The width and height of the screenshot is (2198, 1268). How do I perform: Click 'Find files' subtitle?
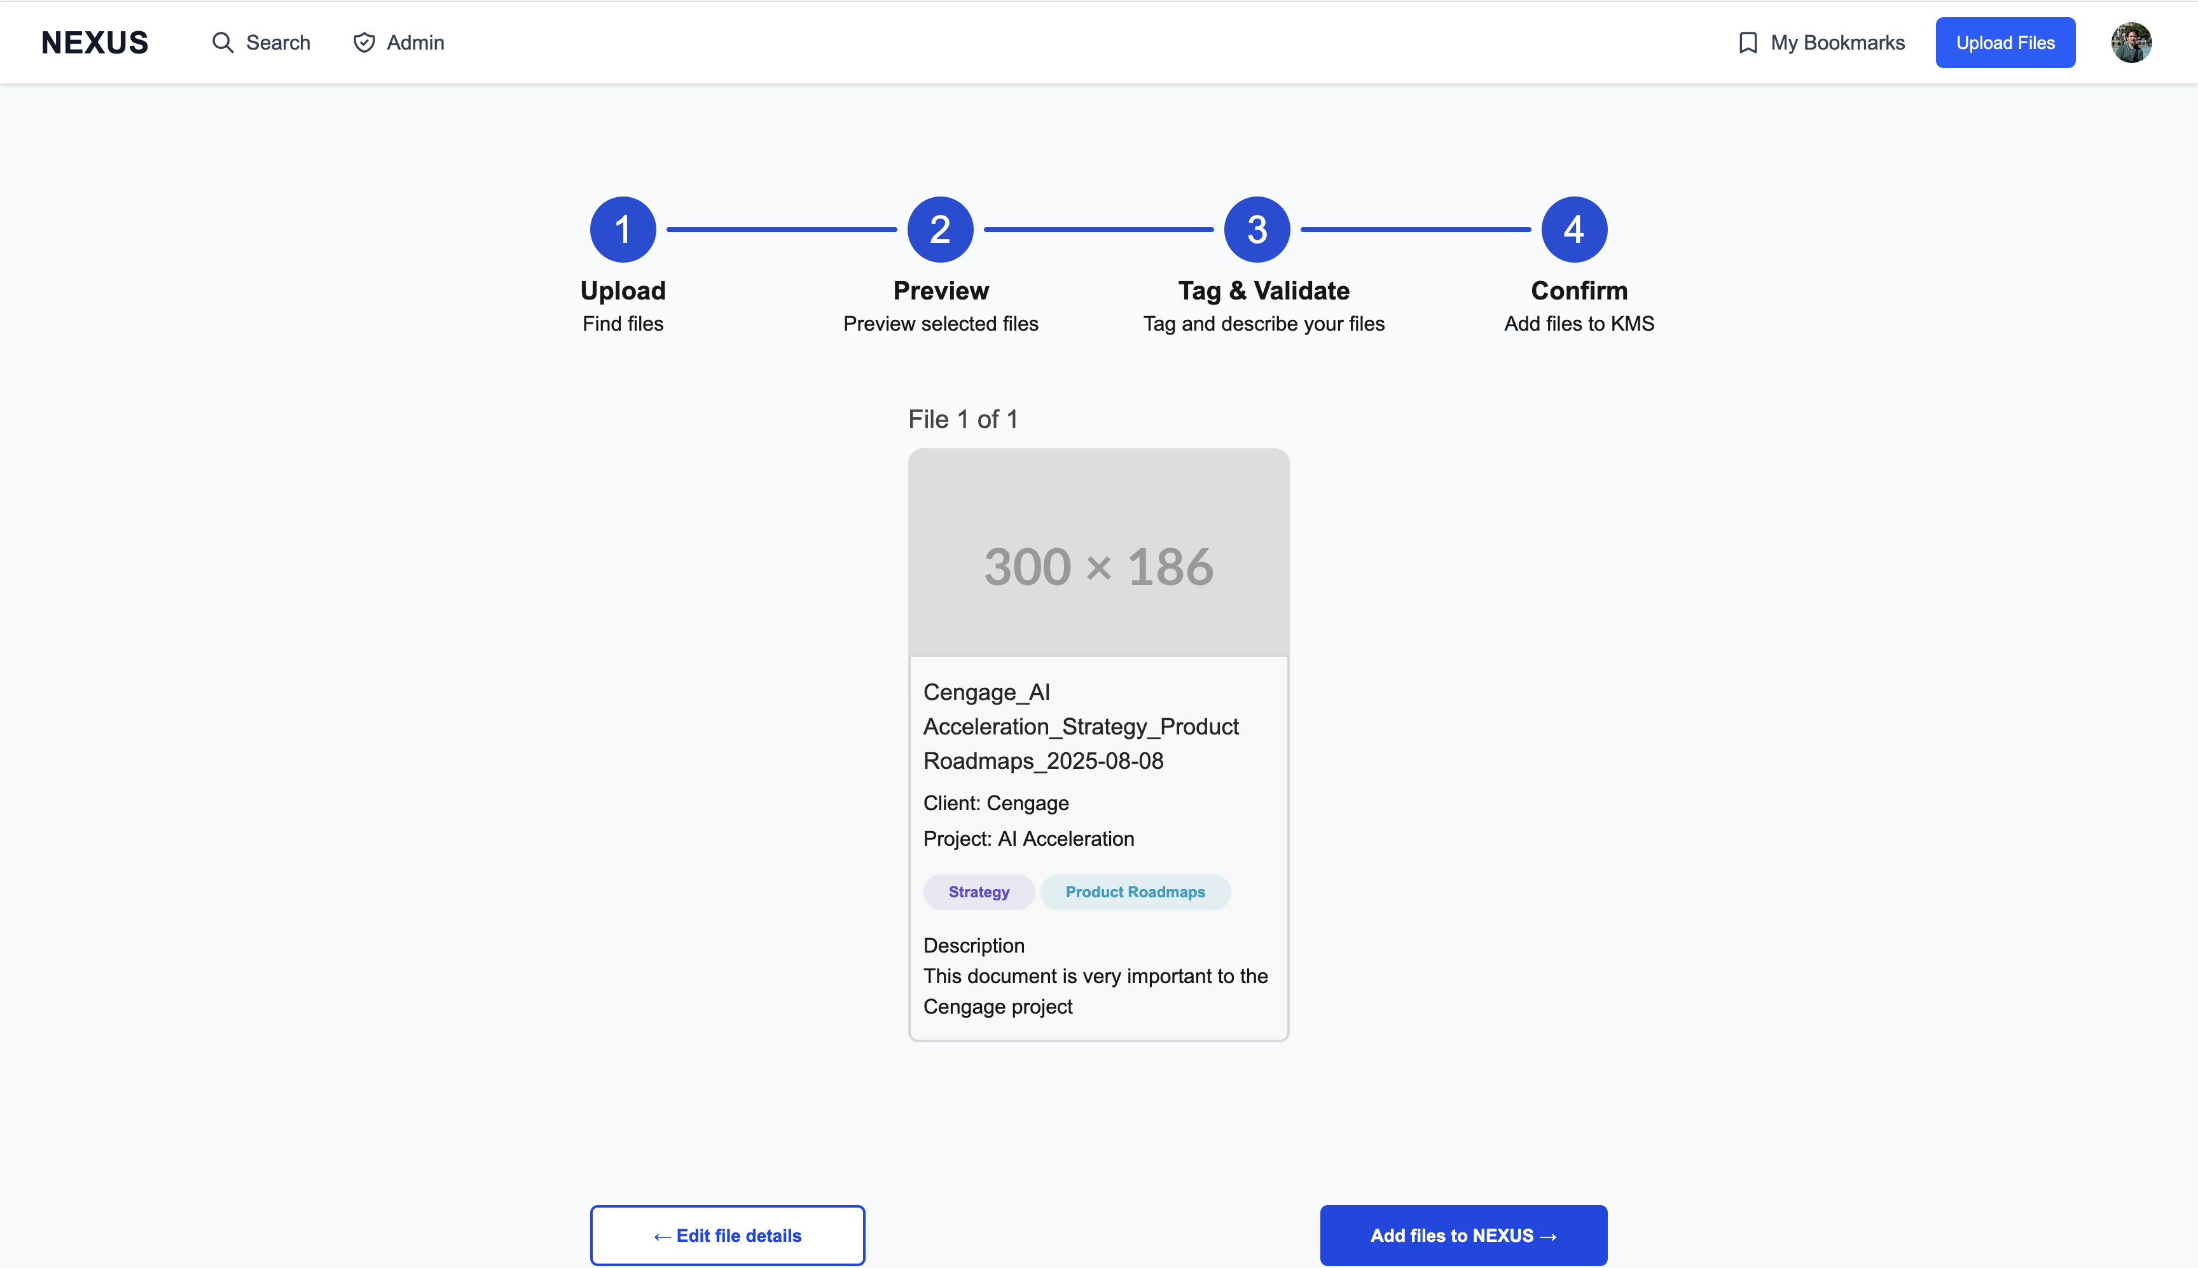[x=623, y=324]
